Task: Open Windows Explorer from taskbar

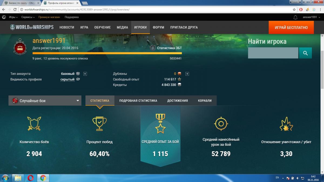Action: (x=18, y=178)
